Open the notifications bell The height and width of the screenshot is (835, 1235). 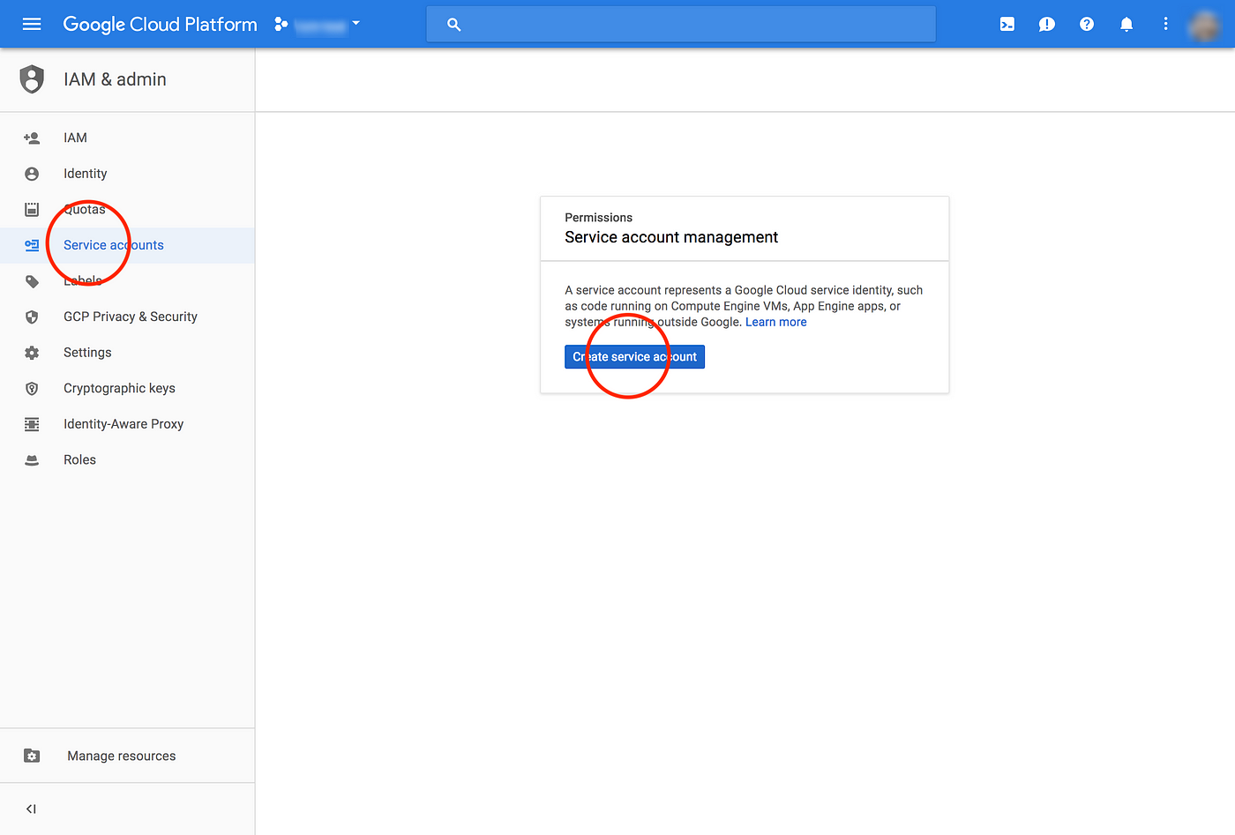click(x=1126, y=24)
